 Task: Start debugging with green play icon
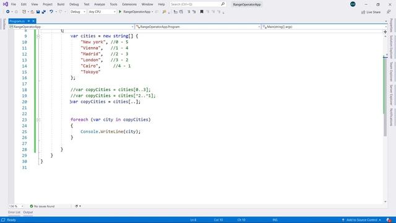(120, 12)
